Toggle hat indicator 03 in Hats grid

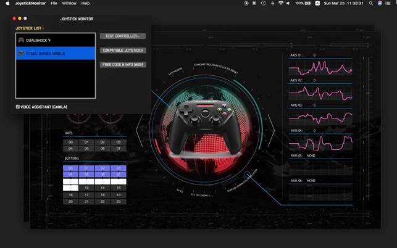pos(119,142)
